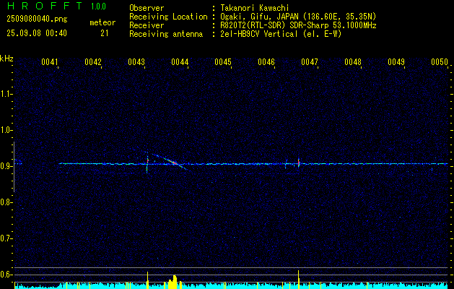Click the red echo spike before 0047
The width and height of the screenshot is (454, 289).
[x=299, y=163]
